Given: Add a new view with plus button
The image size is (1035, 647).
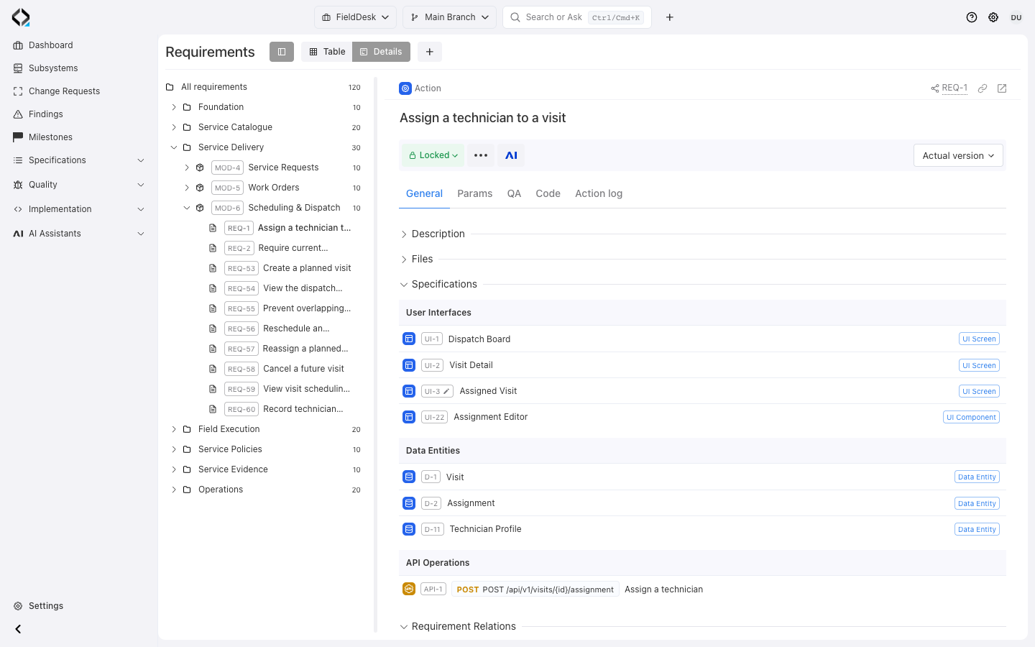Looking at the screenshot, I should pyautogui.click(x=429, y=52).
